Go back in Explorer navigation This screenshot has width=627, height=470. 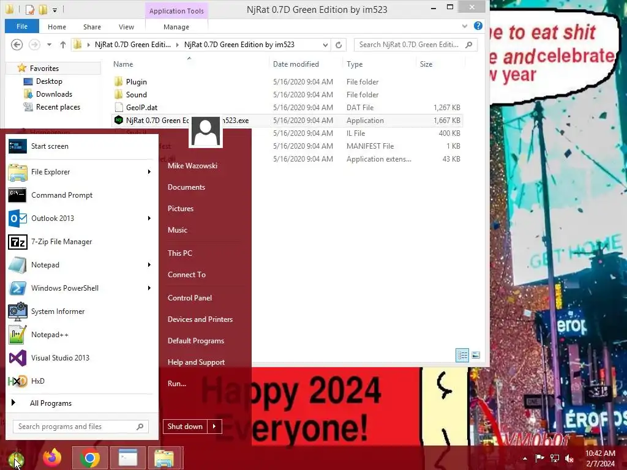coord(17,45)
